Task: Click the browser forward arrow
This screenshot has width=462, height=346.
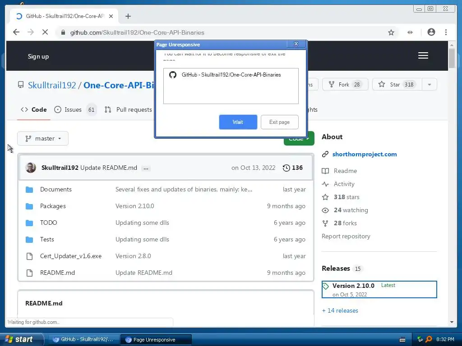Action: click(x=31, y=32)
